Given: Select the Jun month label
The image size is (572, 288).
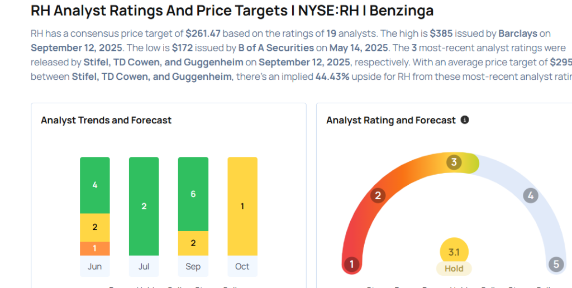Looking at the screenshot, I should click(95, 266).
